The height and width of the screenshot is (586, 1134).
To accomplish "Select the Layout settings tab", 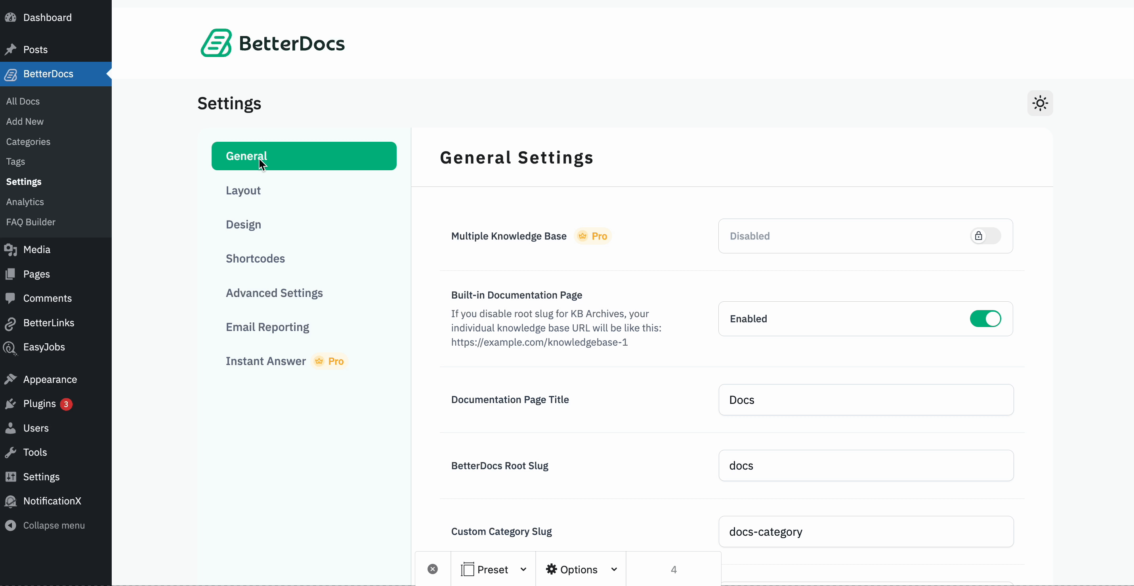I will (243, 190).
